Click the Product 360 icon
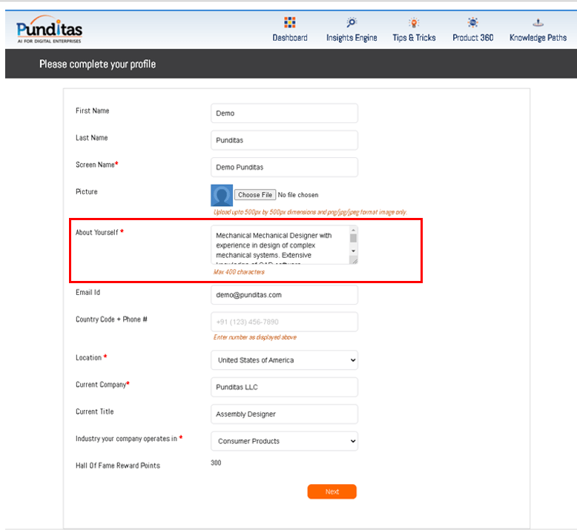Image resolution: width=577 pixels, height=530 pixels. [472, 23]
